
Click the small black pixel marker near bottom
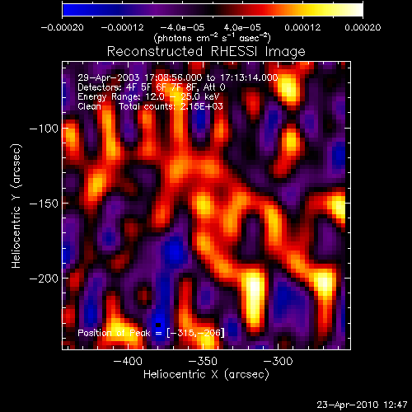[x=158, y=325]
